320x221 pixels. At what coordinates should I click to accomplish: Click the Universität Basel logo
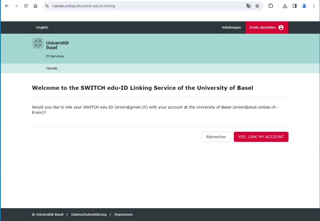pos(50,44)
